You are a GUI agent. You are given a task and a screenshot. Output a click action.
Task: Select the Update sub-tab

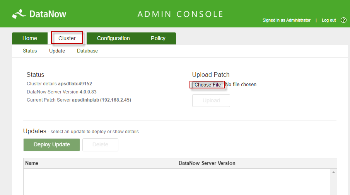[x=57, y=51]
